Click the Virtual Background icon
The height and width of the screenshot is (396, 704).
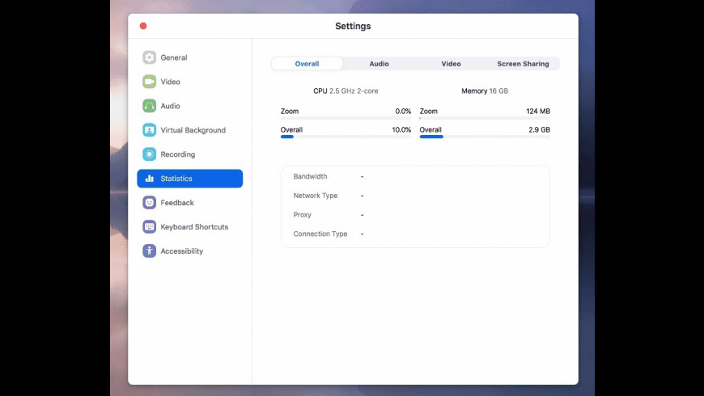[149, 130]
